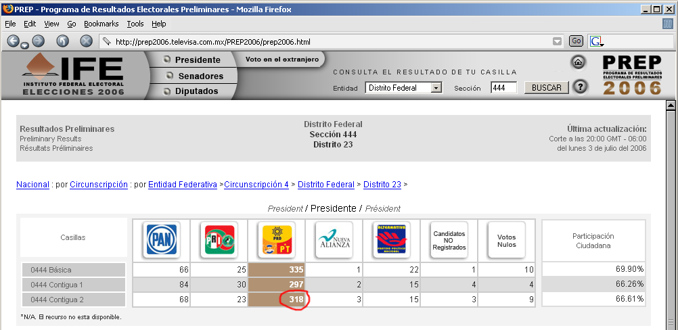Click the PRD value 318
The height and width of the screenshot is (330, 678).
coord(296,300)
